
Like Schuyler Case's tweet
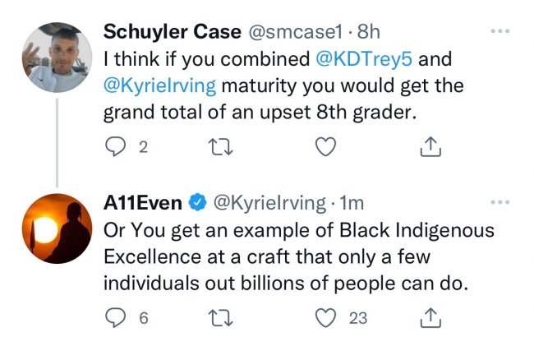326,147
